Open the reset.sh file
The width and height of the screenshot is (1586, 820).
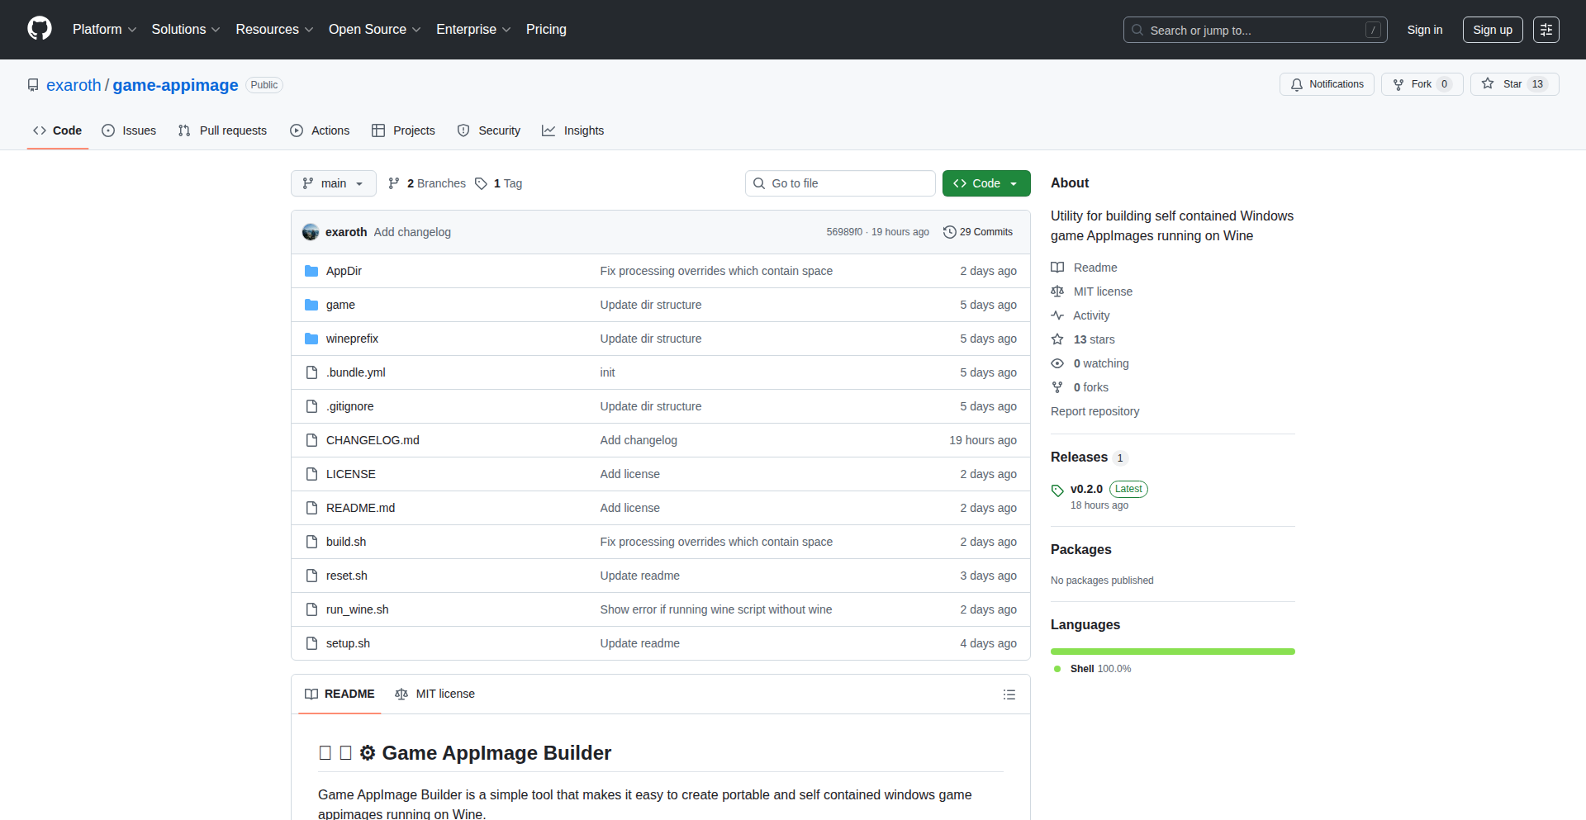tap(347, 576)
